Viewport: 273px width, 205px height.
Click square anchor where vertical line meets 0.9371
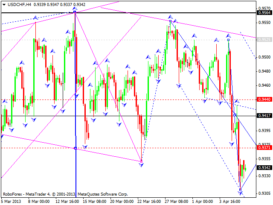click(75, 148)
